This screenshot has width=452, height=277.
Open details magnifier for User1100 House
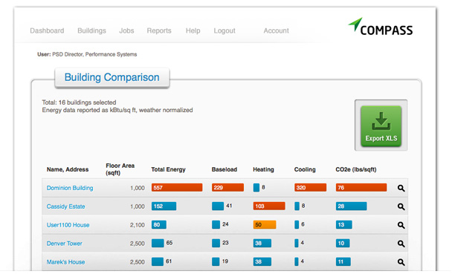tap(401, 225)
